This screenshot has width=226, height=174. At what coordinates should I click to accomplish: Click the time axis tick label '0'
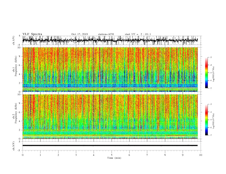tap(23, 155)
